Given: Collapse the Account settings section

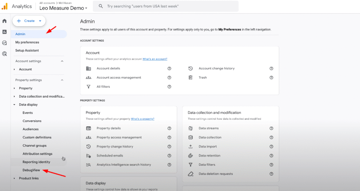Looking at the screenshot, I should tap(62, 61).
